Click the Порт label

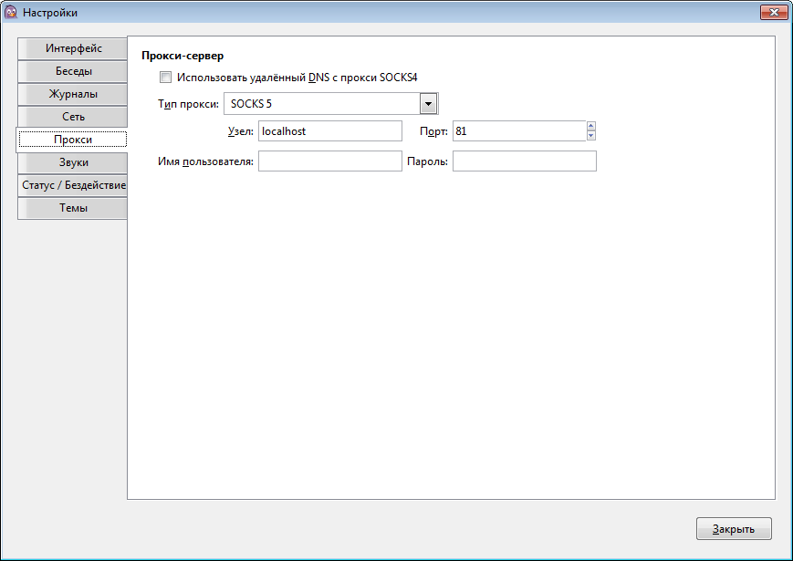tap(434, 131)
